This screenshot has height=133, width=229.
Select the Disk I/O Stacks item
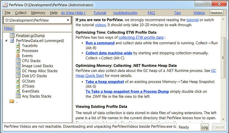click(x=34, y=76)
